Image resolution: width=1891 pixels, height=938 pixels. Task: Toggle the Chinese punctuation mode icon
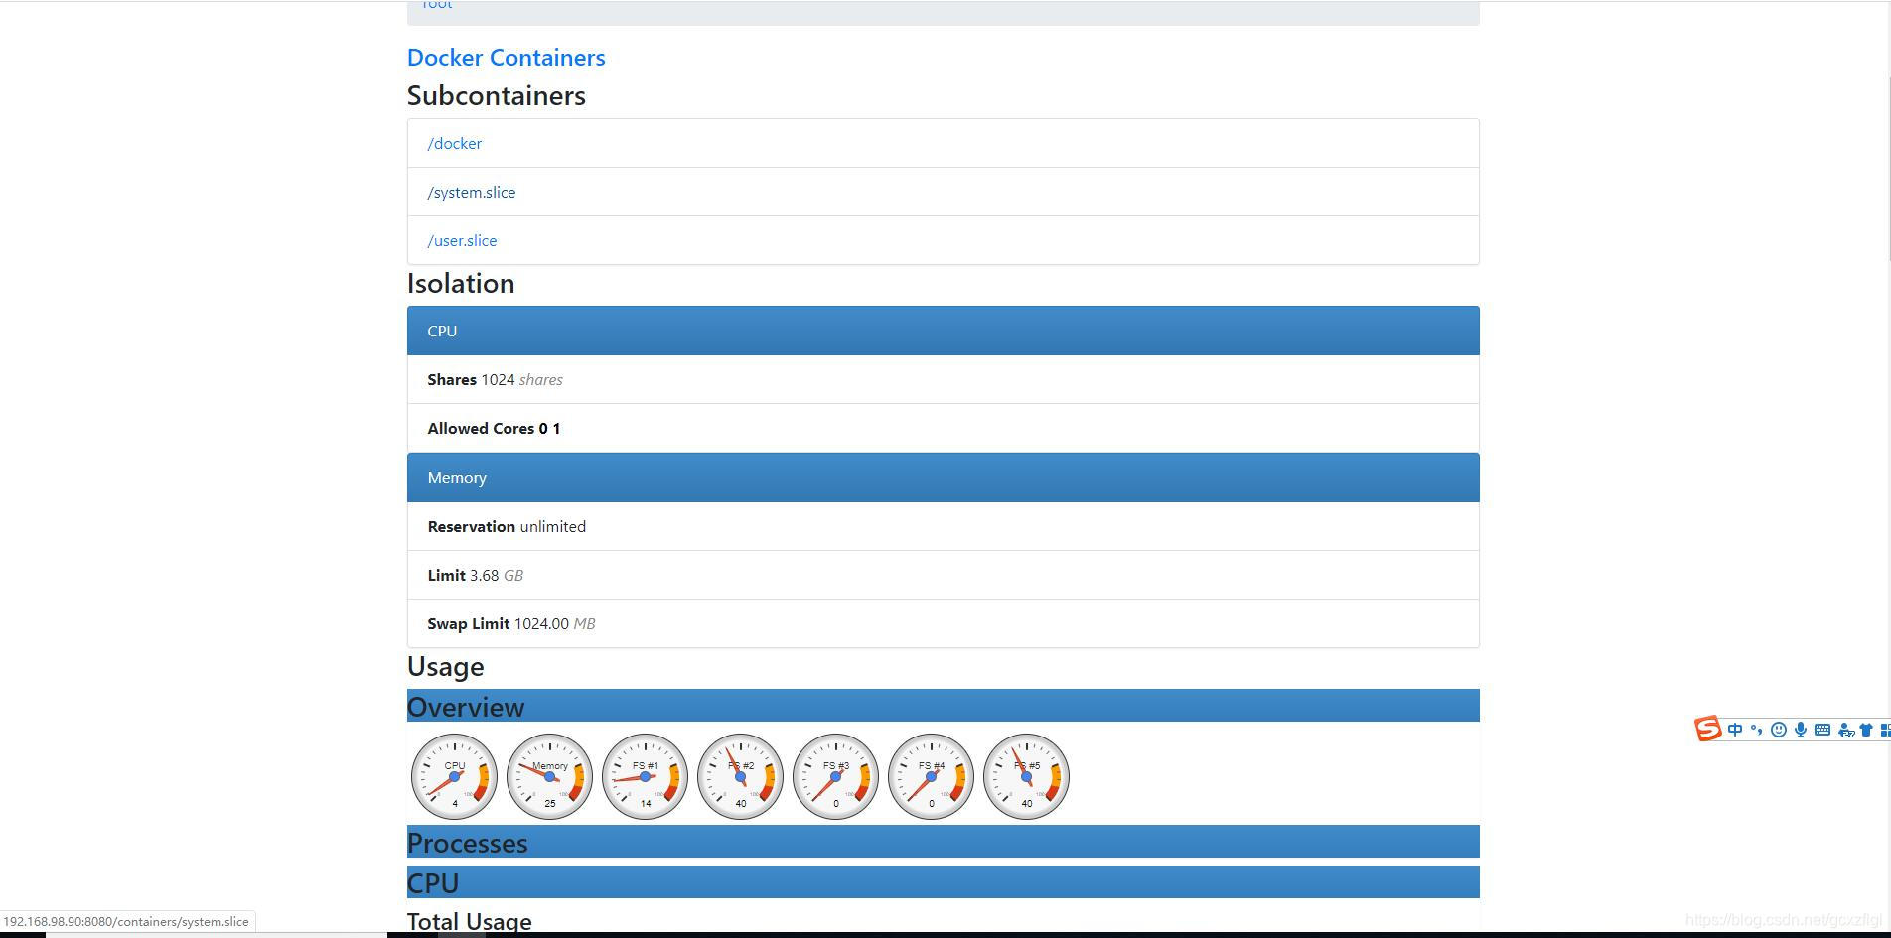(1756, 730)
